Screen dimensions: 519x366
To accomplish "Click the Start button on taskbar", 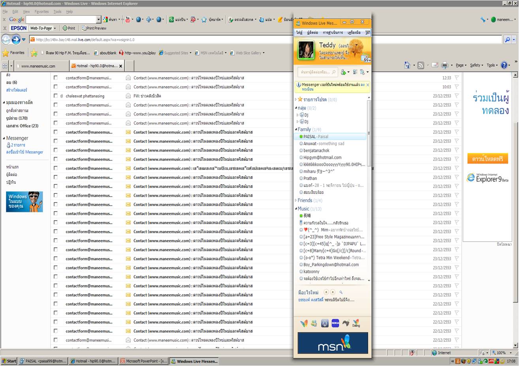I will 9,361.
